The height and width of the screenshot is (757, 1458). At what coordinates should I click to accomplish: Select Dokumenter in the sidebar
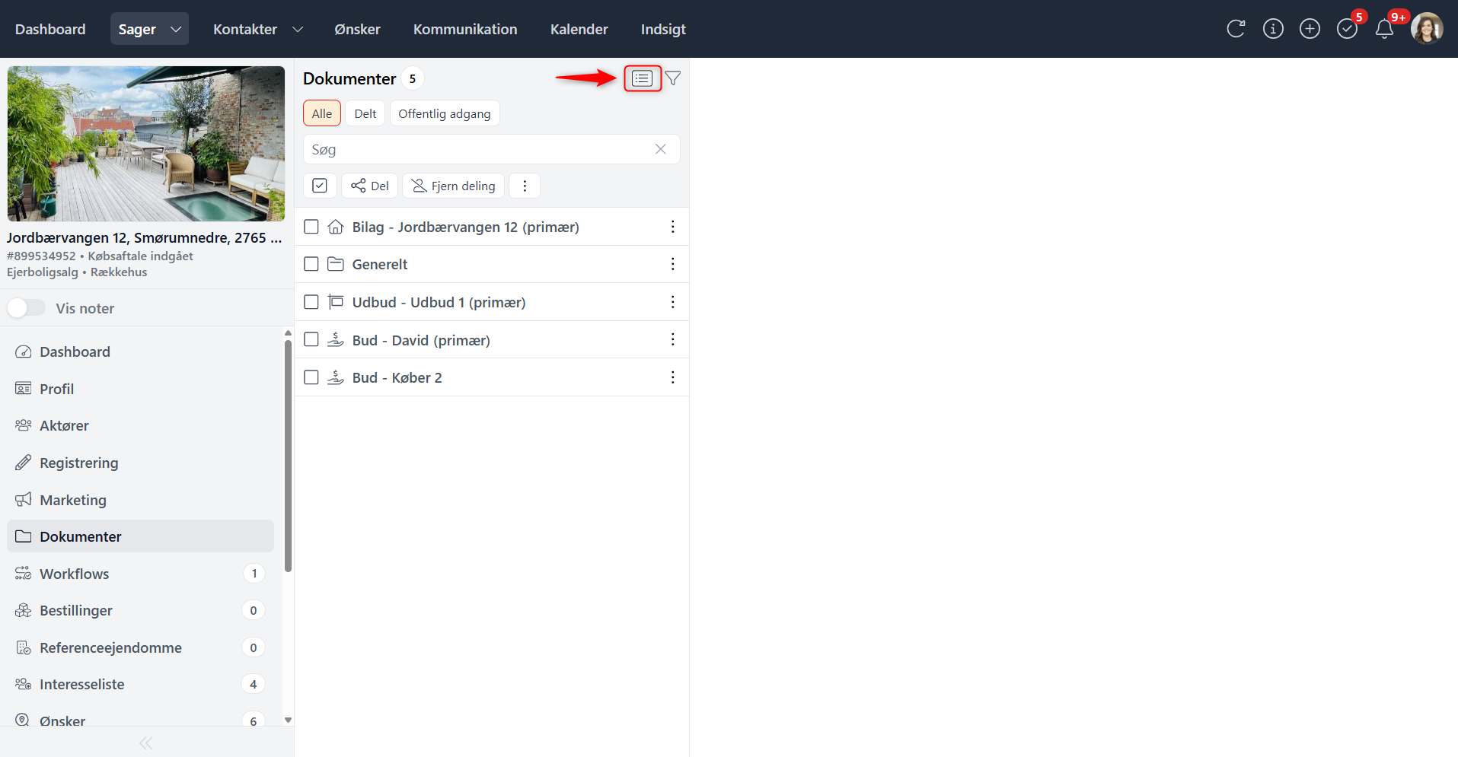point(140,536)
